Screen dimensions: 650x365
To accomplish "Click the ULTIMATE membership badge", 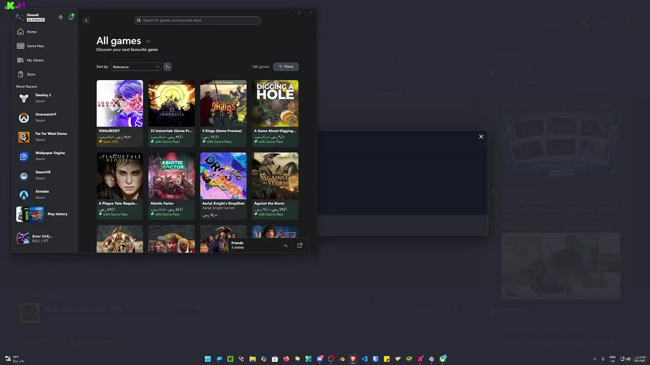I will point(36,20).
